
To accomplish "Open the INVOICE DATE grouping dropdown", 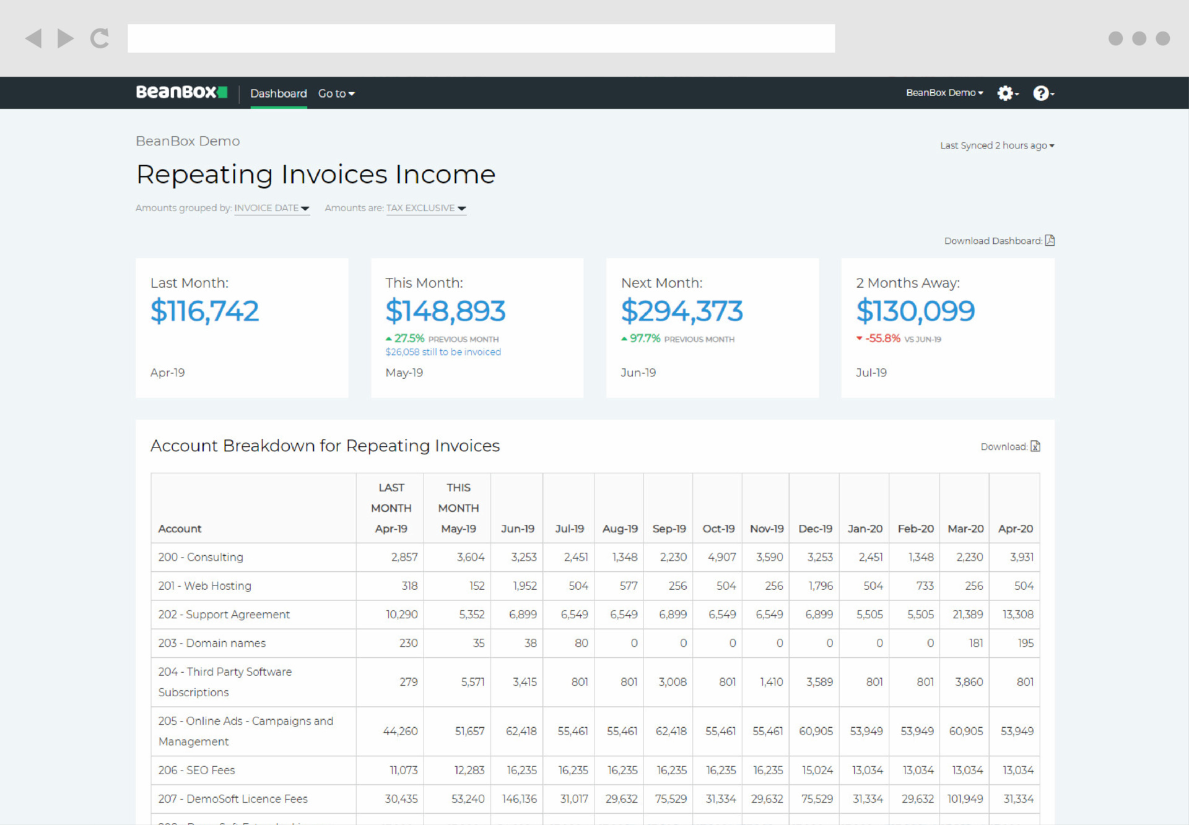I will [x=272, y=208].
